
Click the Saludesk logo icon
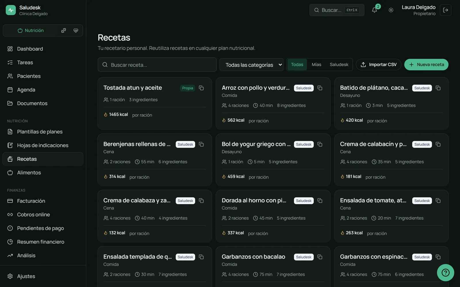click(x=11, y=10)
